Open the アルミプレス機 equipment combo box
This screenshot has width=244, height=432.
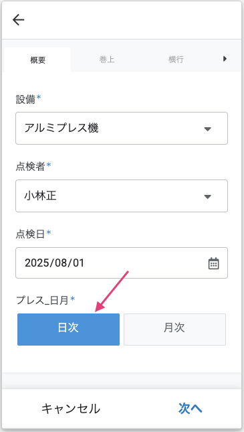click(x=122, y=128)
